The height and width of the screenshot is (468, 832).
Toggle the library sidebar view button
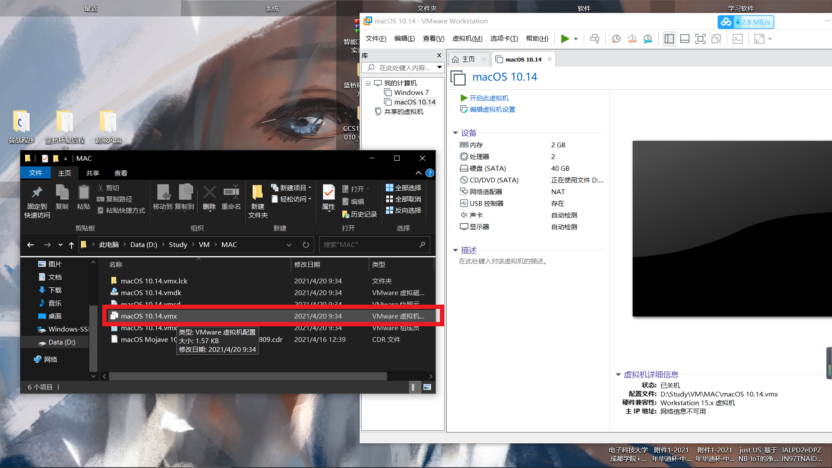669,39
